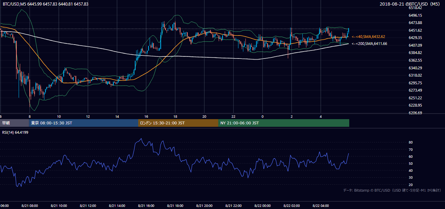Click hour label 16 under the price chart
Screen dimensions: 445x209
[146, 116]
